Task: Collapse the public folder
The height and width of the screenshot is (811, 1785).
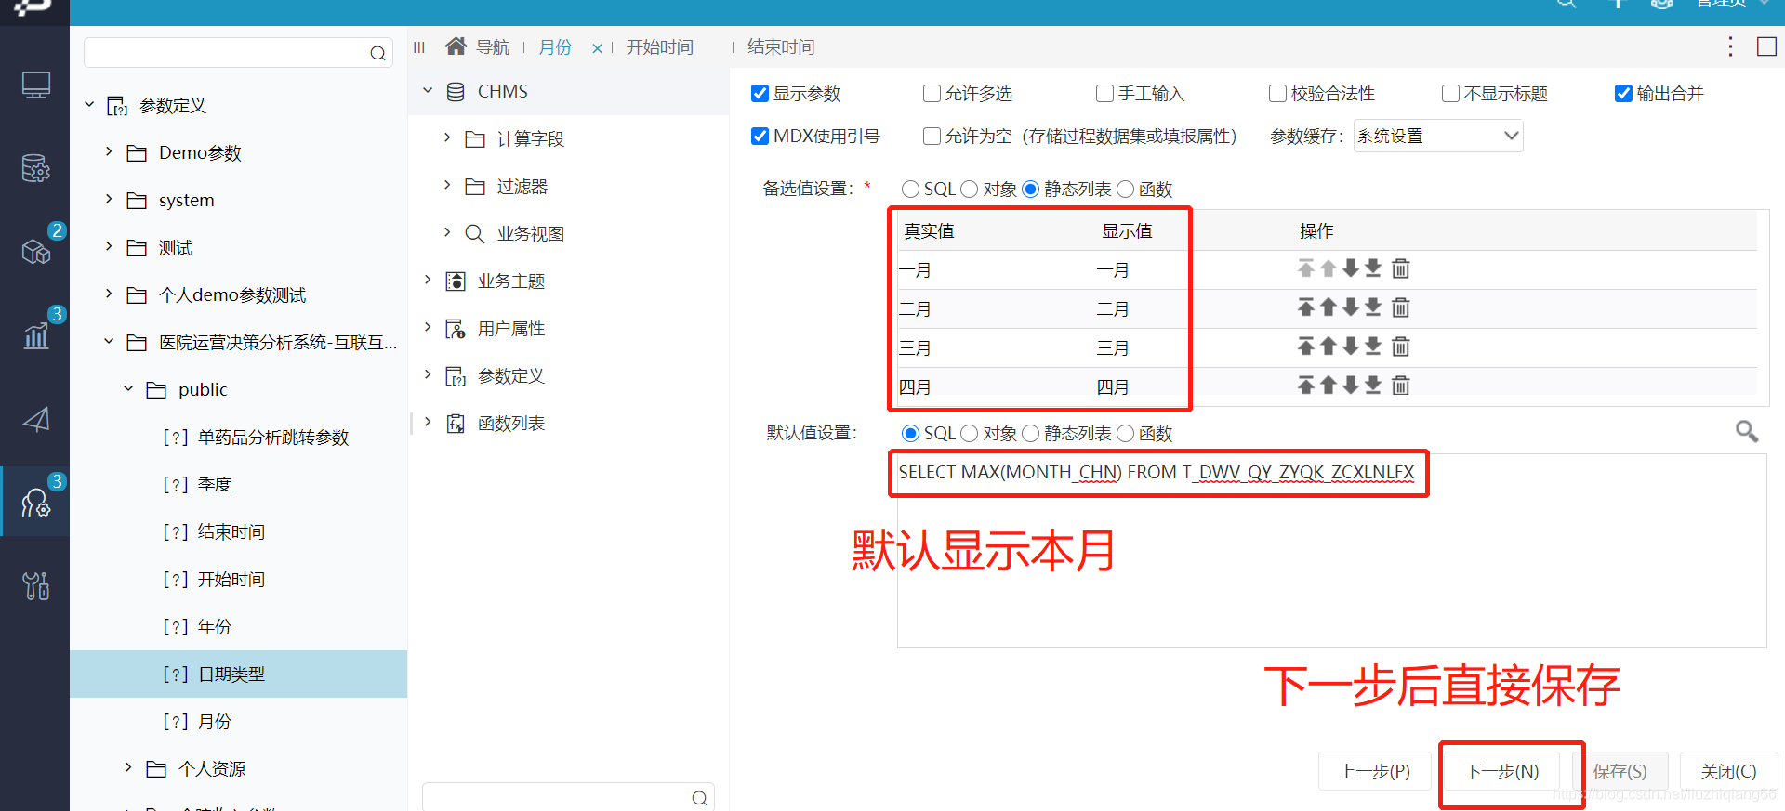Action: pyautogui.click(x=128, y=388)
